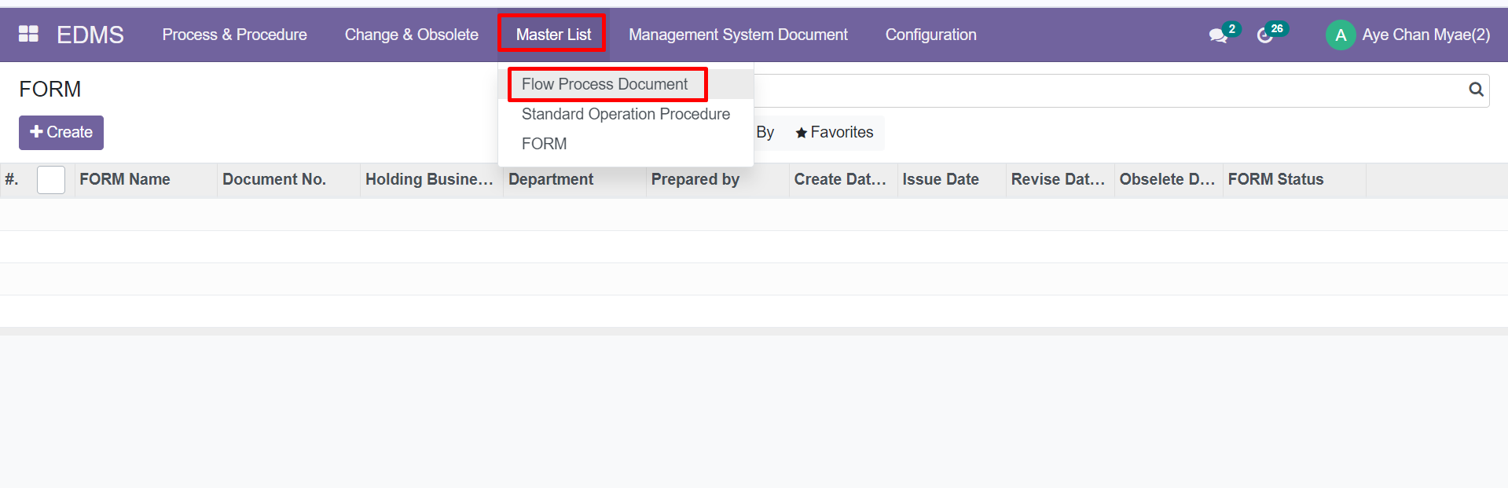Open the Master List menu
Viewport: 1508px width, 488px height.
click(x=553, y=35)
